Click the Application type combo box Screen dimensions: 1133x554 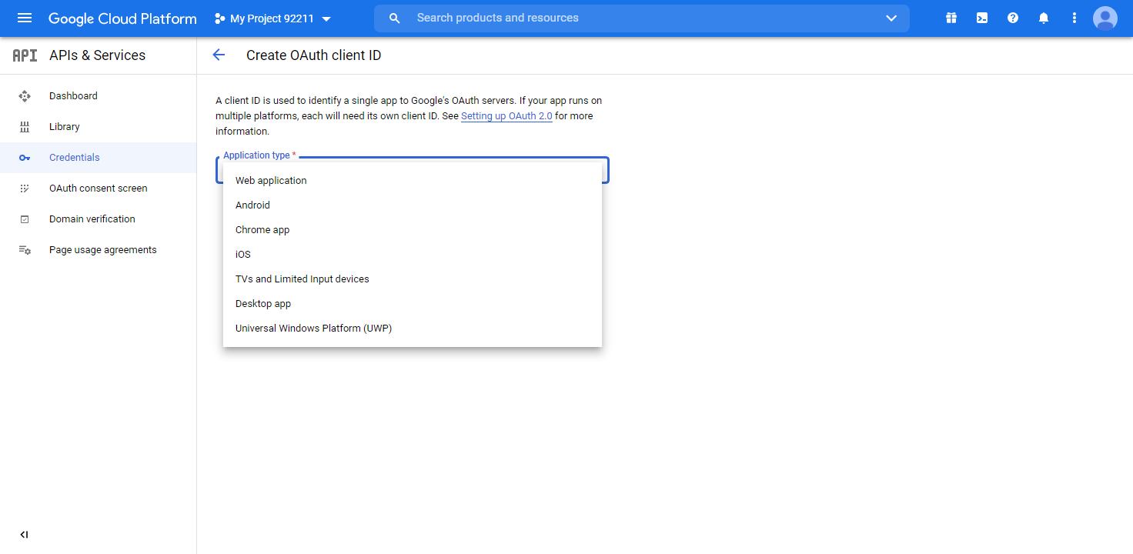click(413, 170)
